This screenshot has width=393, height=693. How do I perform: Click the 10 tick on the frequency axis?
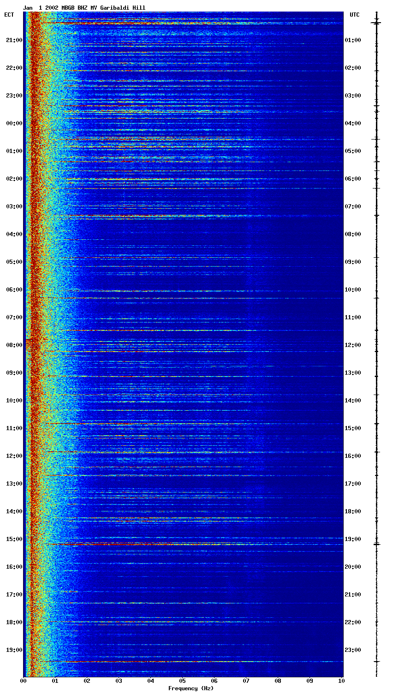point(342,681)
